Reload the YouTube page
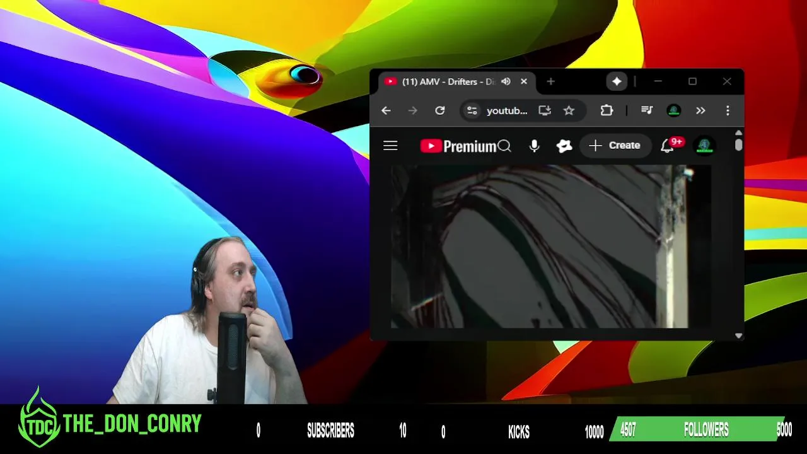The height and width of the screenshot is (454, 807). point(440,110)
